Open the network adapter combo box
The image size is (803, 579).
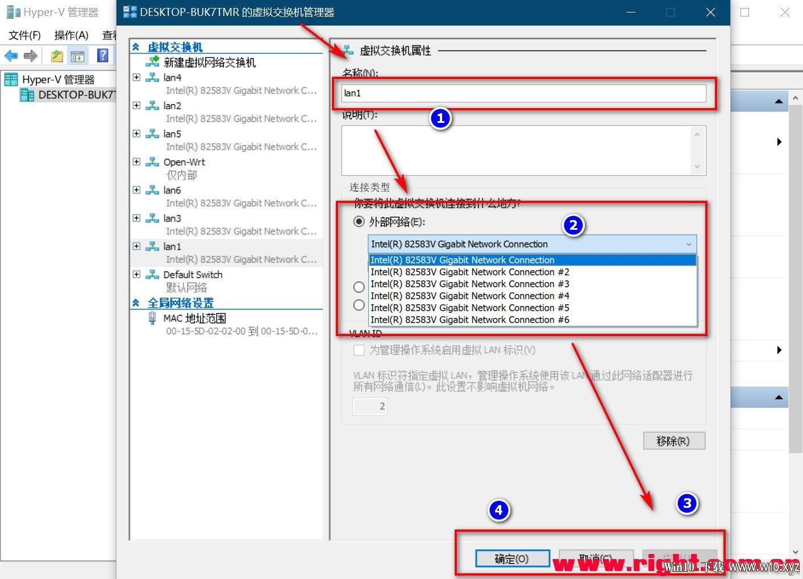point(532,244)
